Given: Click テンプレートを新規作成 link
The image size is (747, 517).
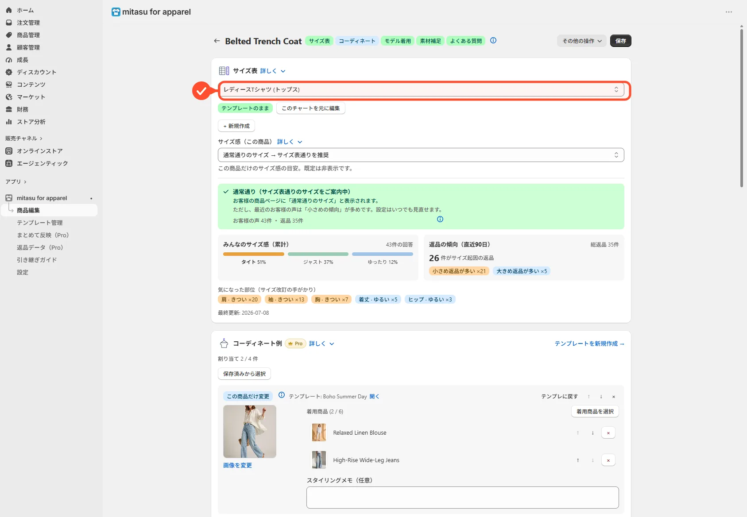Looking at the screenshot, I should [589, 343].
